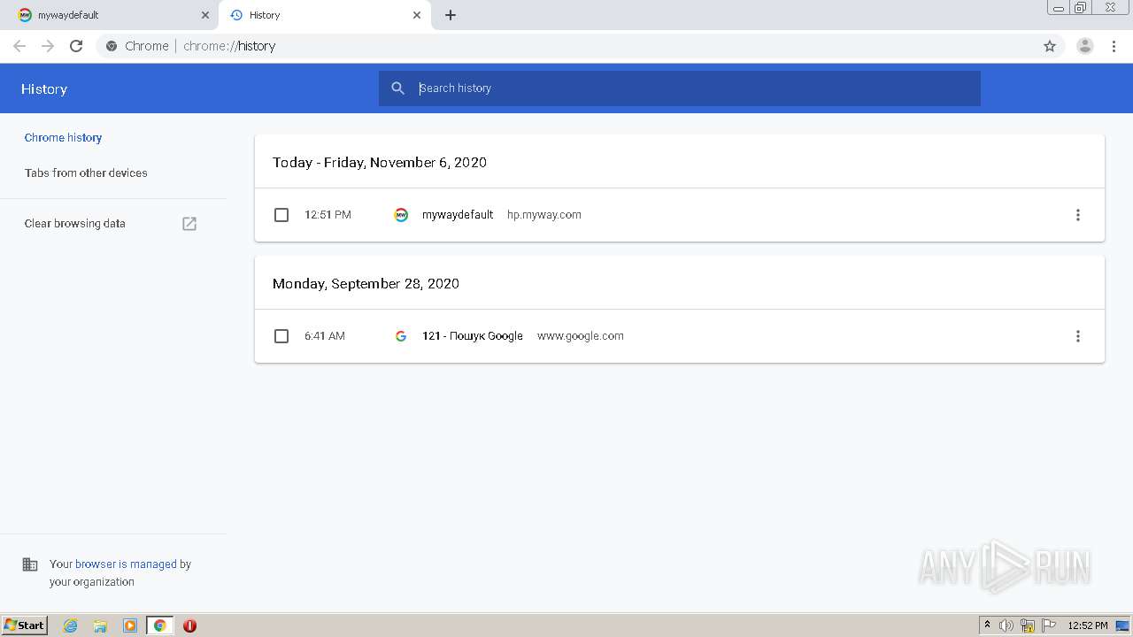Image resolution: width=1133 pixels, height=637 pixels.
Task: Close the History tab
Action: [417, 15]
